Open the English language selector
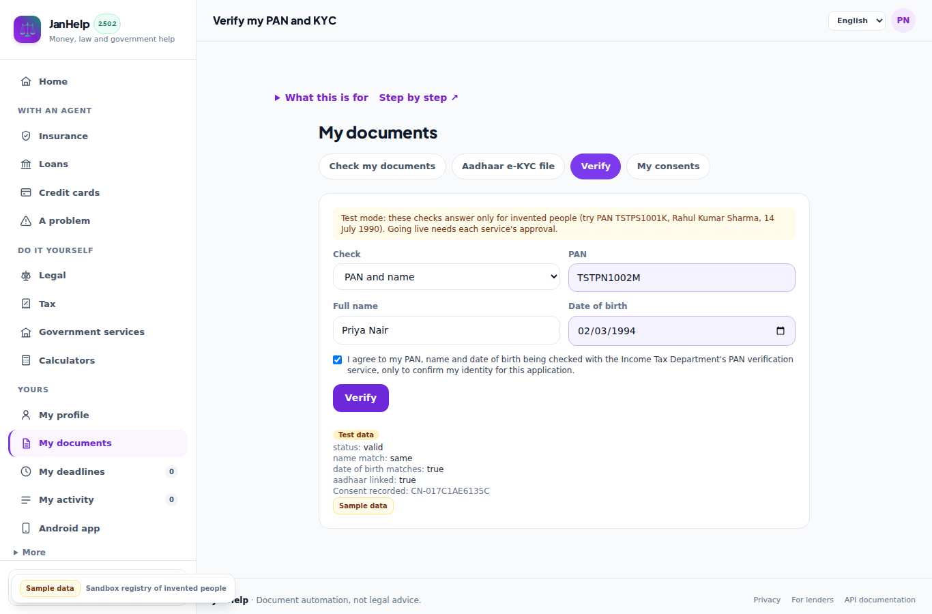The image size is (932, 614). 857,20
